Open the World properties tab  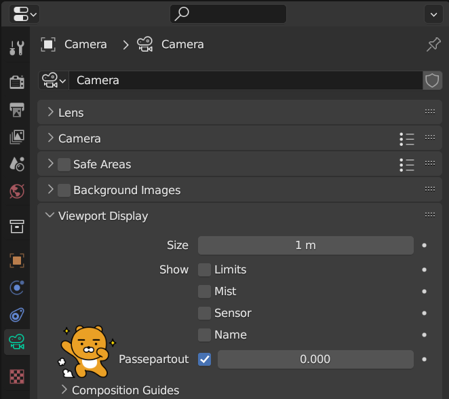click(17, 191)
